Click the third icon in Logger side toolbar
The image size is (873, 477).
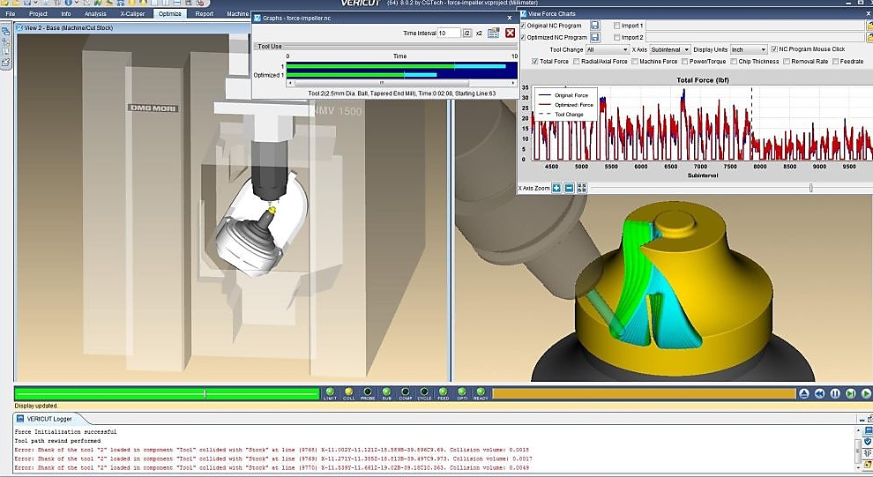(867, 453)
